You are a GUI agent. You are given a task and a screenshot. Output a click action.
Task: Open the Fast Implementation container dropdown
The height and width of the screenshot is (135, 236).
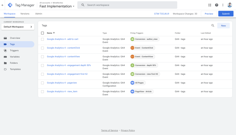tap(57, 6)
